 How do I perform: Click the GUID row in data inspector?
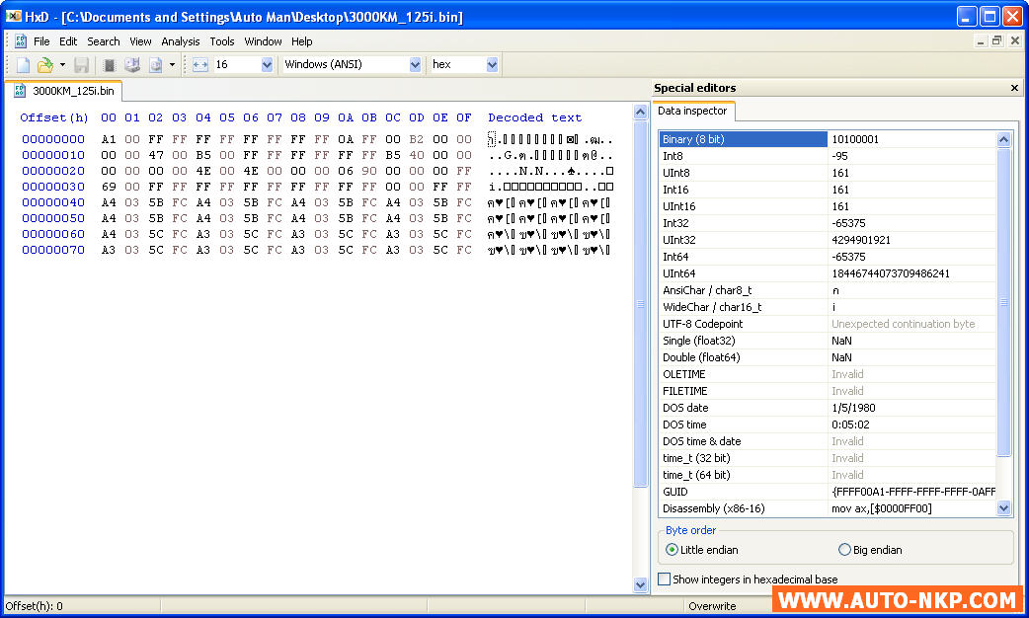point(827,492)
